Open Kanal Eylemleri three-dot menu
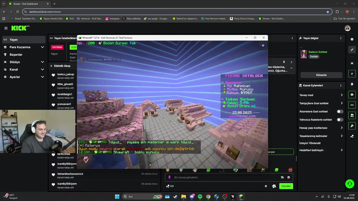The width and height of the screenshot is (358, 201). pos(341,85)
